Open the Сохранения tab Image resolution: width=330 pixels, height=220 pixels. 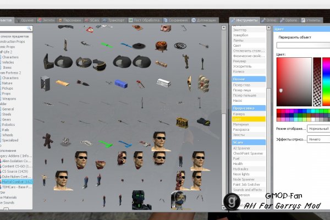(175, 20)
